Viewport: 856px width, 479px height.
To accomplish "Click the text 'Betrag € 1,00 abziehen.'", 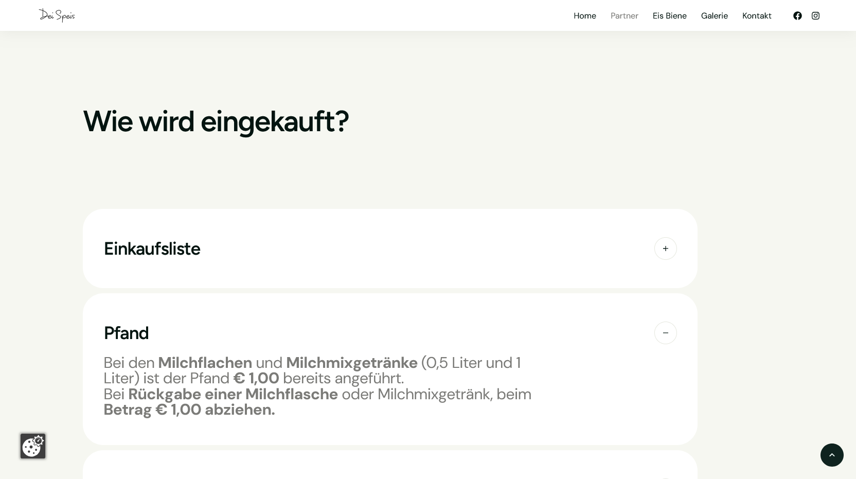I will pyautogui.click(x=189, y=410).
